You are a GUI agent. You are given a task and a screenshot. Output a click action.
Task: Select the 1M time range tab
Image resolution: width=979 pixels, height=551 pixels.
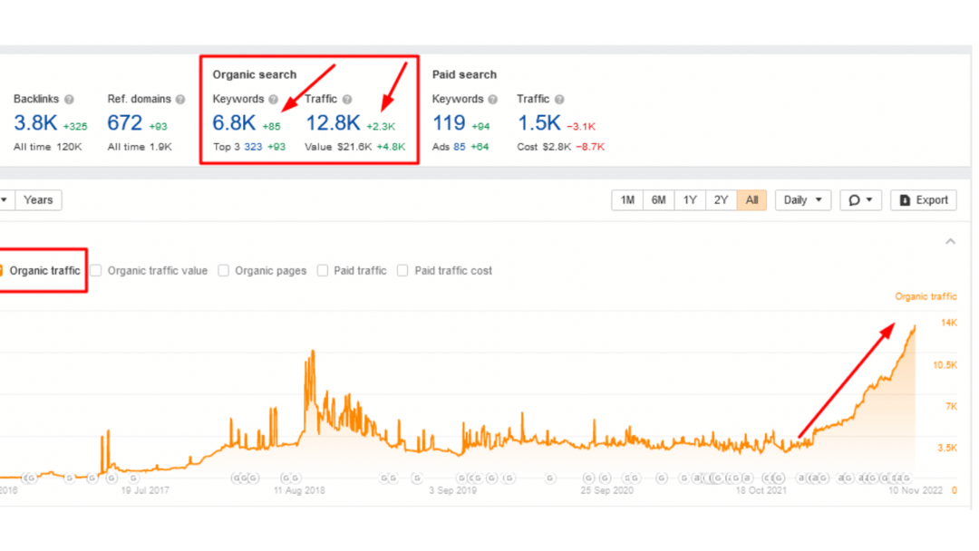[626, 199]
